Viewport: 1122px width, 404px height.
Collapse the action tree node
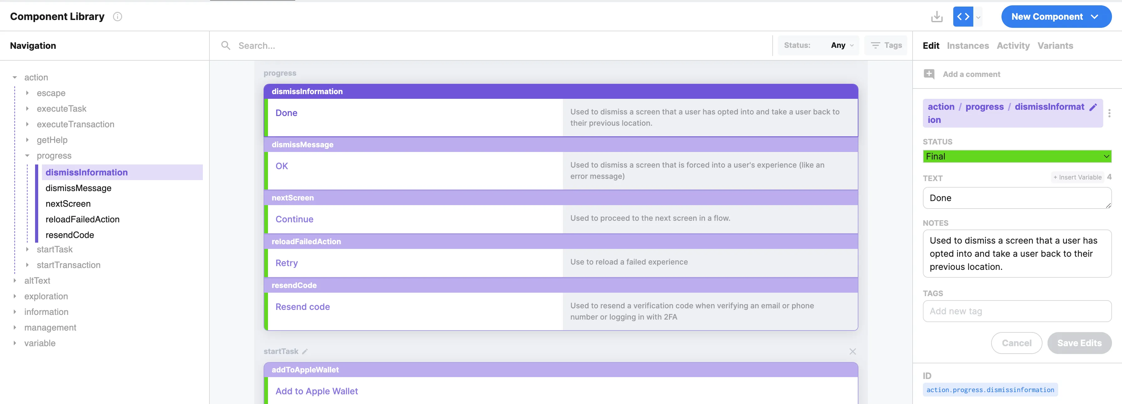15,78
